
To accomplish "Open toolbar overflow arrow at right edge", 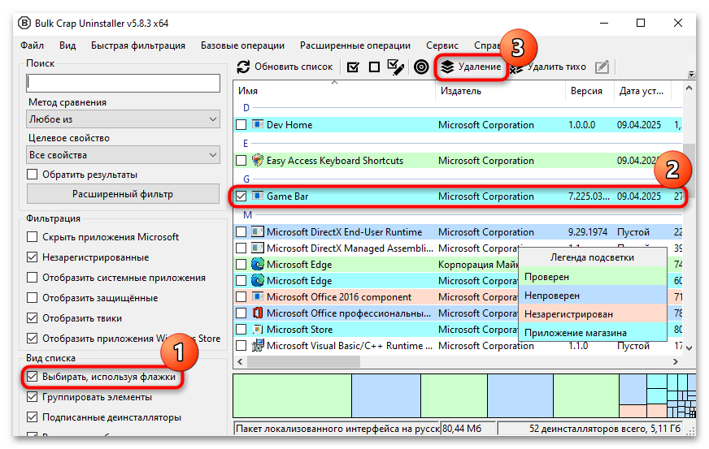I will coord(691,74).
